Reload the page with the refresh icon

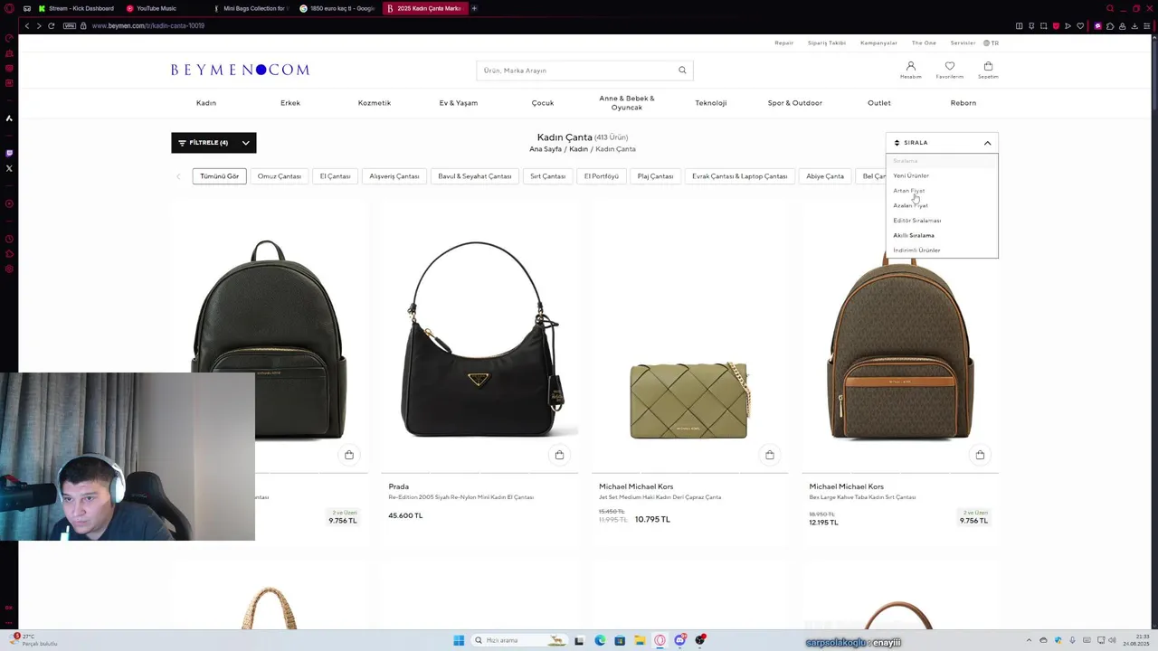(52, 25)
